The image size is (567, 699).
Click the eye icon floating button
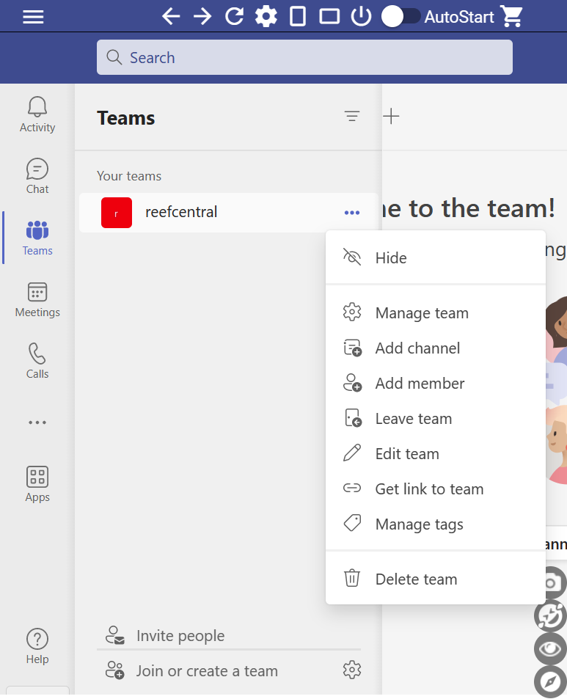tap(550, 649)
